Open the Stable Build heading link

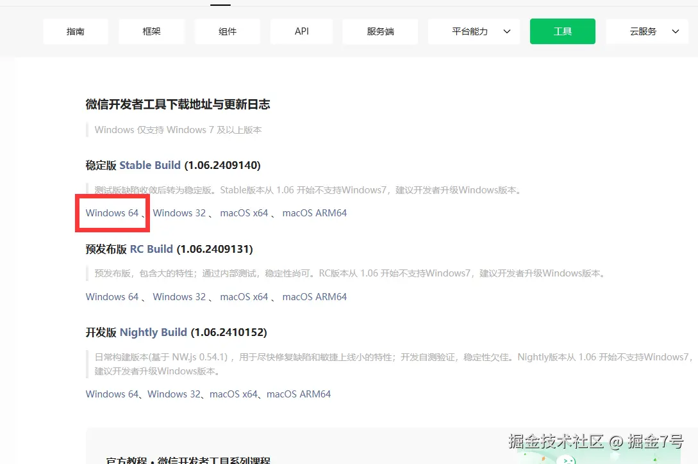click(x=150, y=165)
